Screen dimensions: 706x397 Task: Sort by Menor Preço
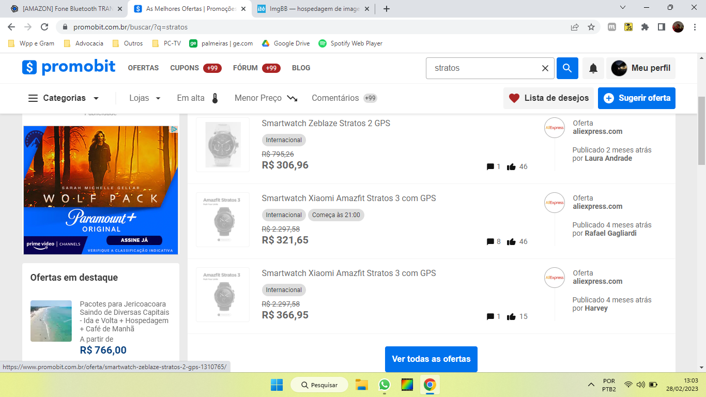266,98
